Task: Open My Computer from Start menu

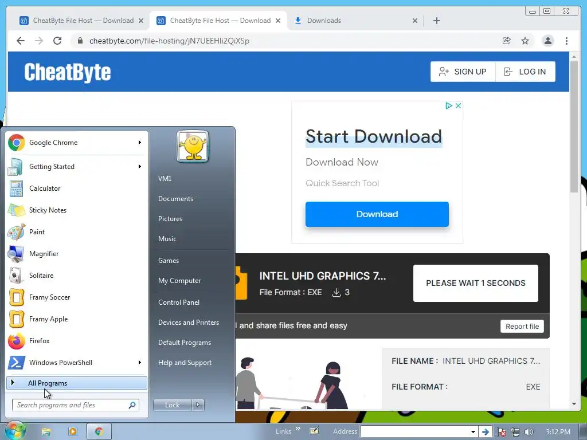Action: (x=179, y=281)
